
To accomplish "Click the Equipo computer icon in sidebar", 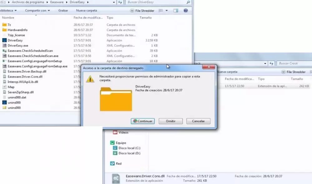I will point(112,143).
